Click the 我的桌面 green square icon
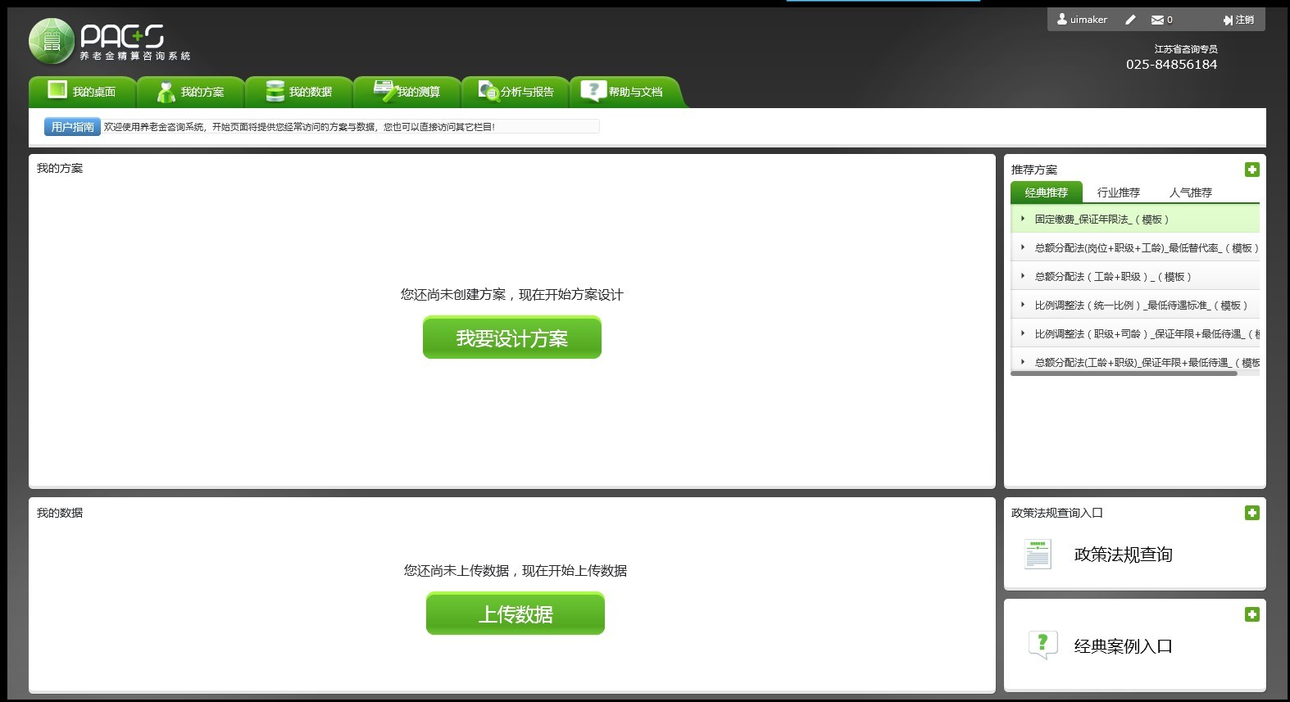 (57, 89)
